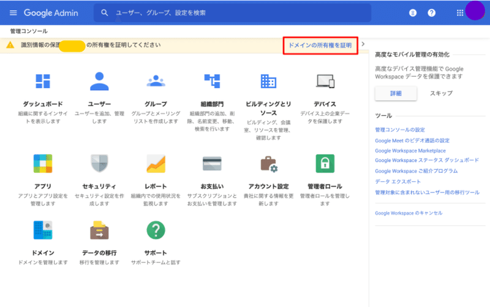The image size is (490, 307).
Task: Click ドメインの所有権を証明 link
Action: (320, 45)
